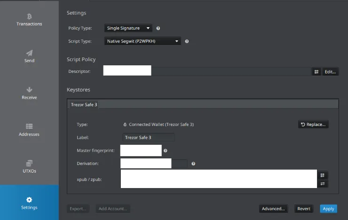This screenshot has width=348, height=220.
Task: Focus the Descriptor field
Action: [207, 71]
